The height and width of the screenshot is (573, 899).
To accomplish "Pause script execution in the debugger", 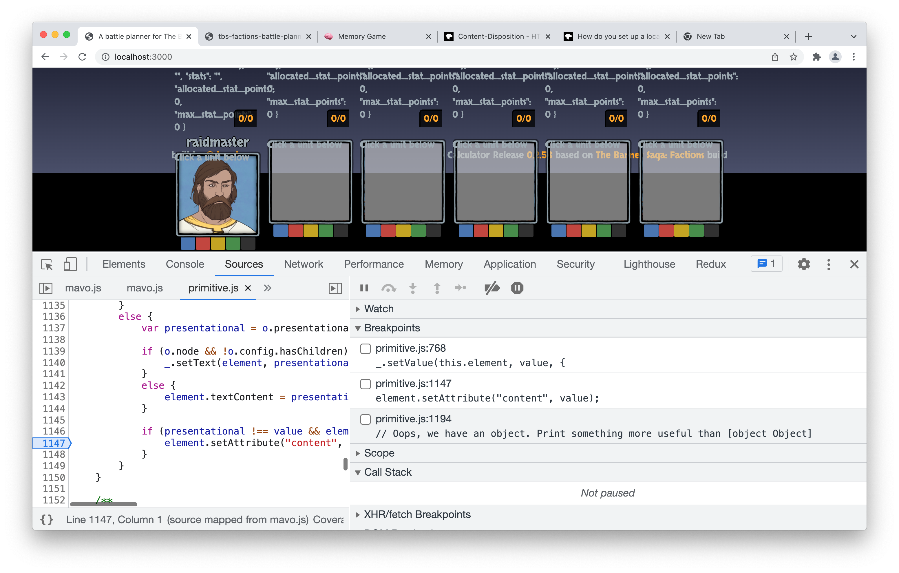I will coord(364,288).
